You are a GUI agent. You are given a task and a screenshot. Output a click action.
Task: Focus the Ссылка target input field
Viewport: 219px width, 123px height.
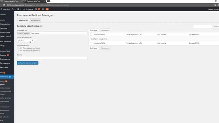pyautogui.click(x=52, y=58)
